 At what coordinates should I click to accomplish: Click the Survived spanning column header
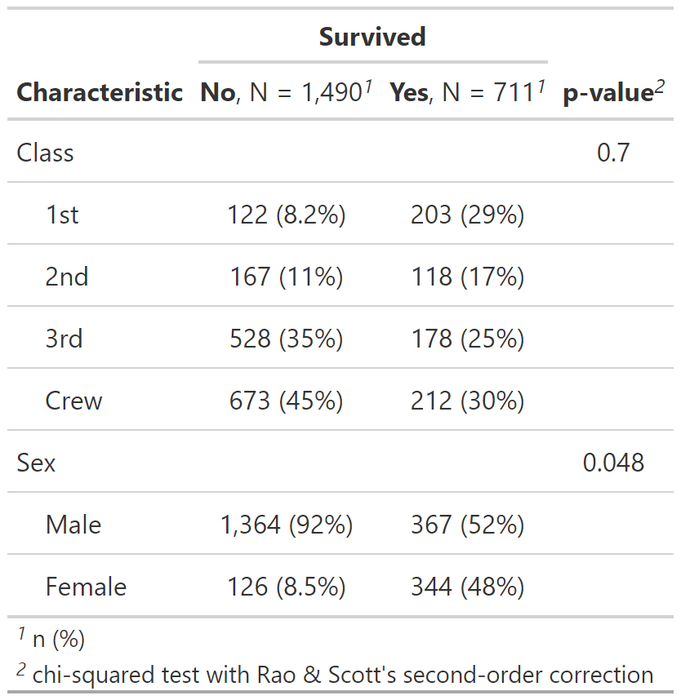click(x=372, y=37)
